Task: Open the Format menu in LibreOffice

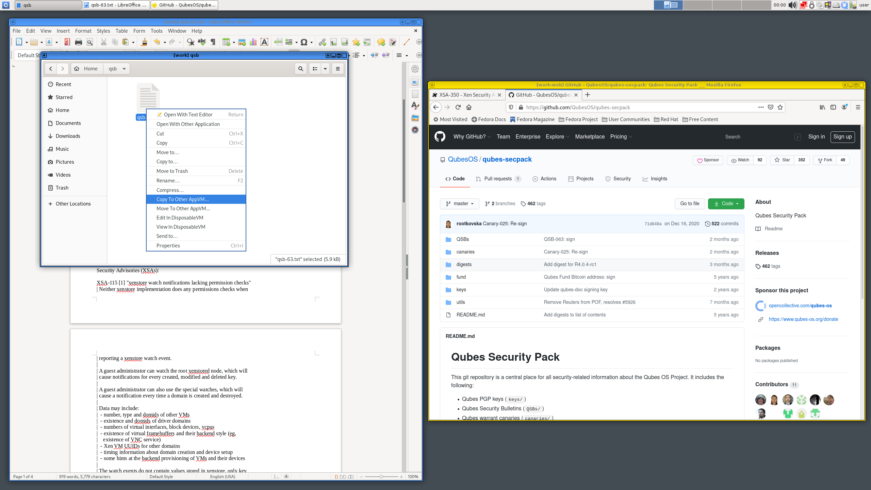Action: (83, 31)
